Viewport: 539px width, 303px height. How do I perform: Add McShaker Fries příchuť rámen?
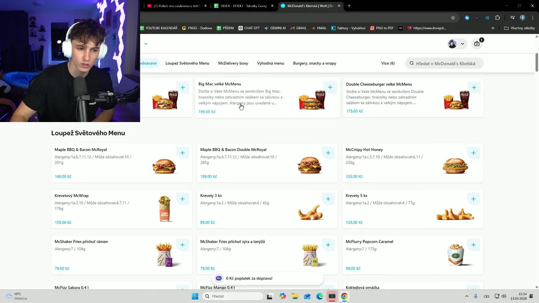point(182,245)
